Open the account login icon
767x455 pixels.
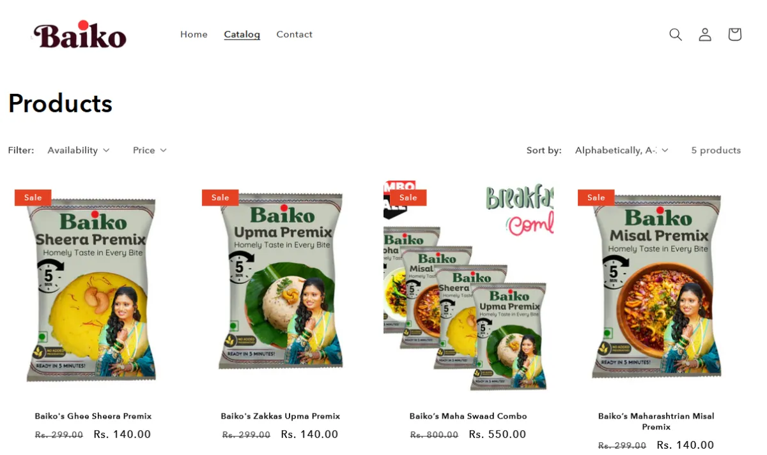click(x=705, y=34)
